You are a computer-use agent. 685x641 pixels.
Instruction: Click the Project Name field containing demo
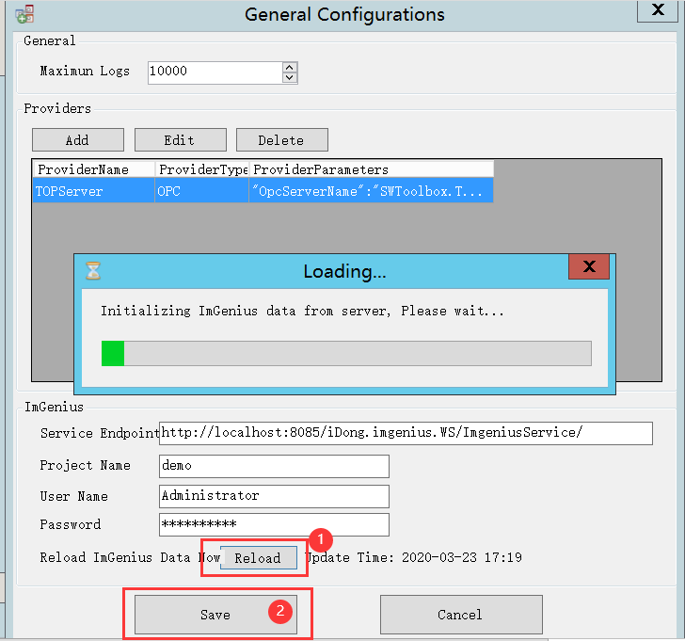point(273,466)
